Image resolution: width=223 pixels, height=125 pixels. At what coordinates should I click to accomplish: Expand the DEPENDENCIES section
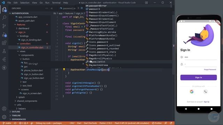pos(18,119)
